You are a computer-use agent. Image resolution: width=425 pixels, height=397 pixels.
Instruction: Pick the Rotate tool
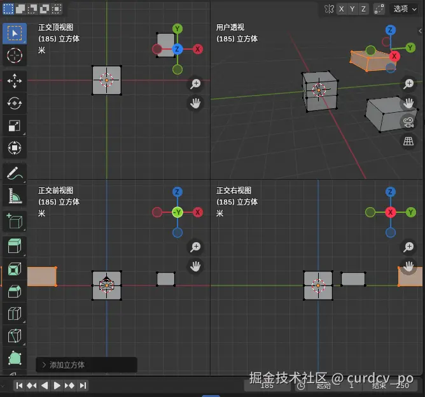(x=15, y=103)
